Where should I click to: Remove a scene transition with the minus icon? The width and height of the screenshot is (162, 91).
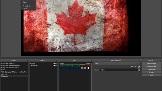point(135,67)
